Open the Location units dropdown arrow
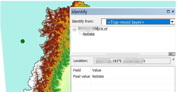177x92 pixels. (173, 59)
